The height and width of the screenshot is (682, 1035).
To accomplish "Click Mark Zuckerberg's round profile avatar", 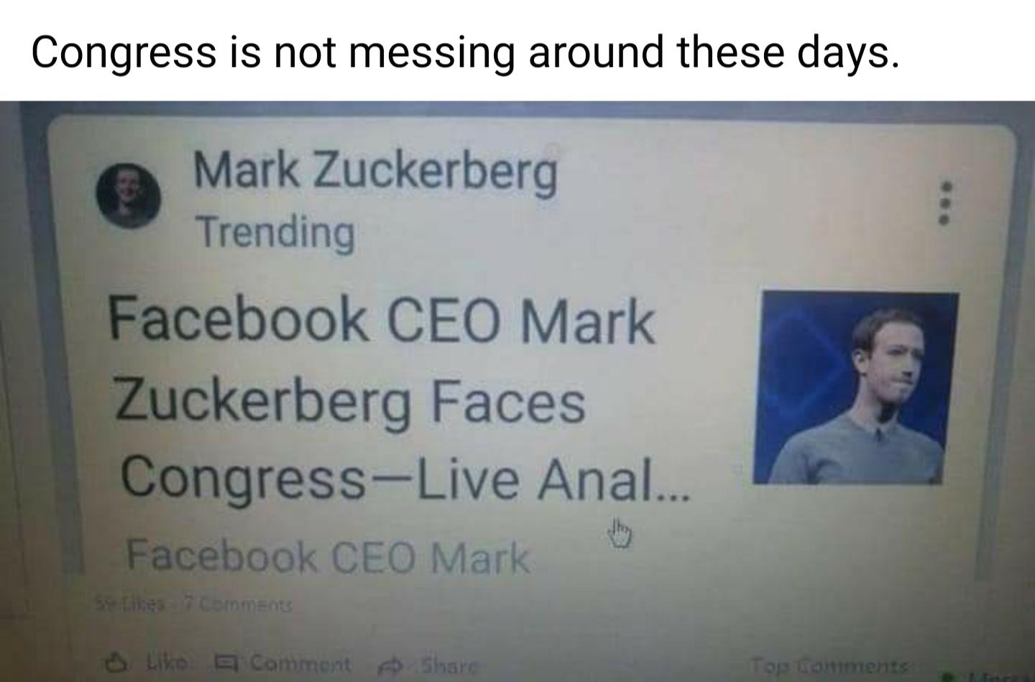I will (129, 195).
